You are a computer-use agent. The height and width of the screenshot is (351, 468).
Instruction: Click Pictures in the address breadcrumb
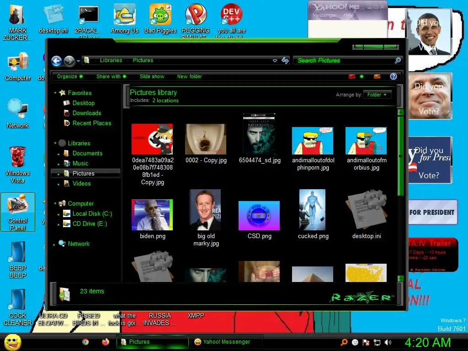click(x=143, y=60)
